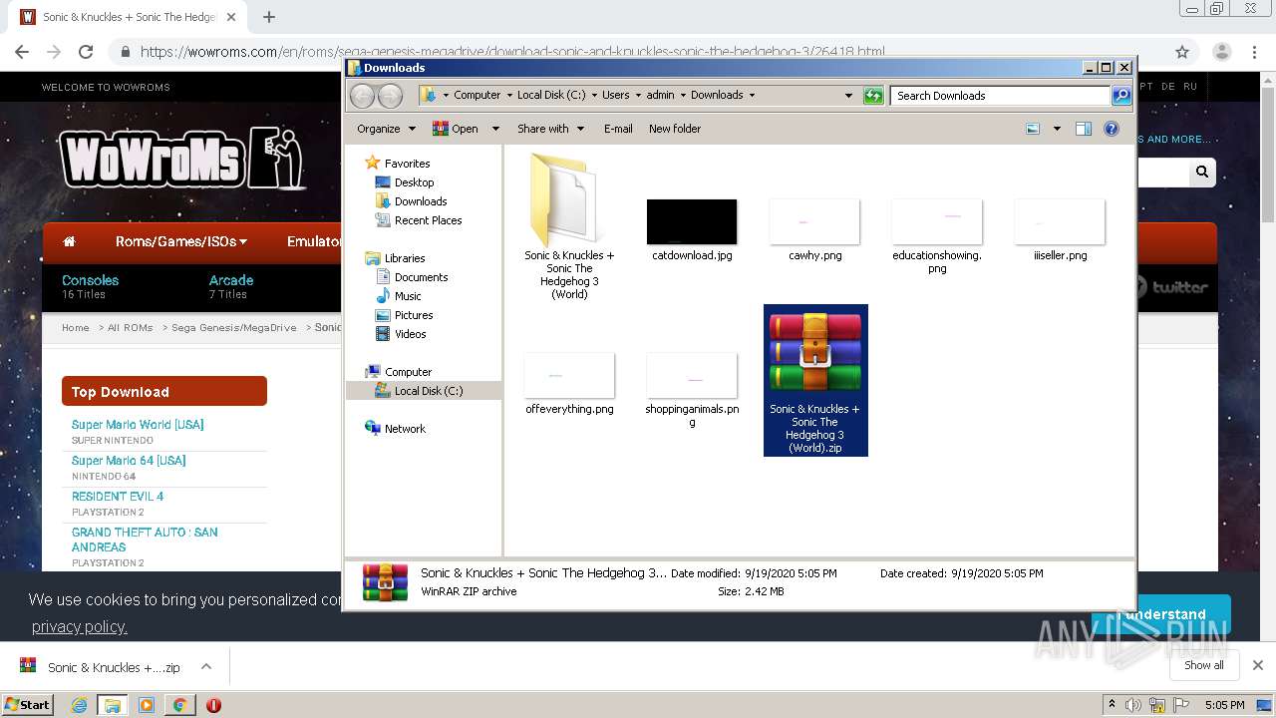Select Local Disk (C:) in navigation pane

tap(429, 391)
